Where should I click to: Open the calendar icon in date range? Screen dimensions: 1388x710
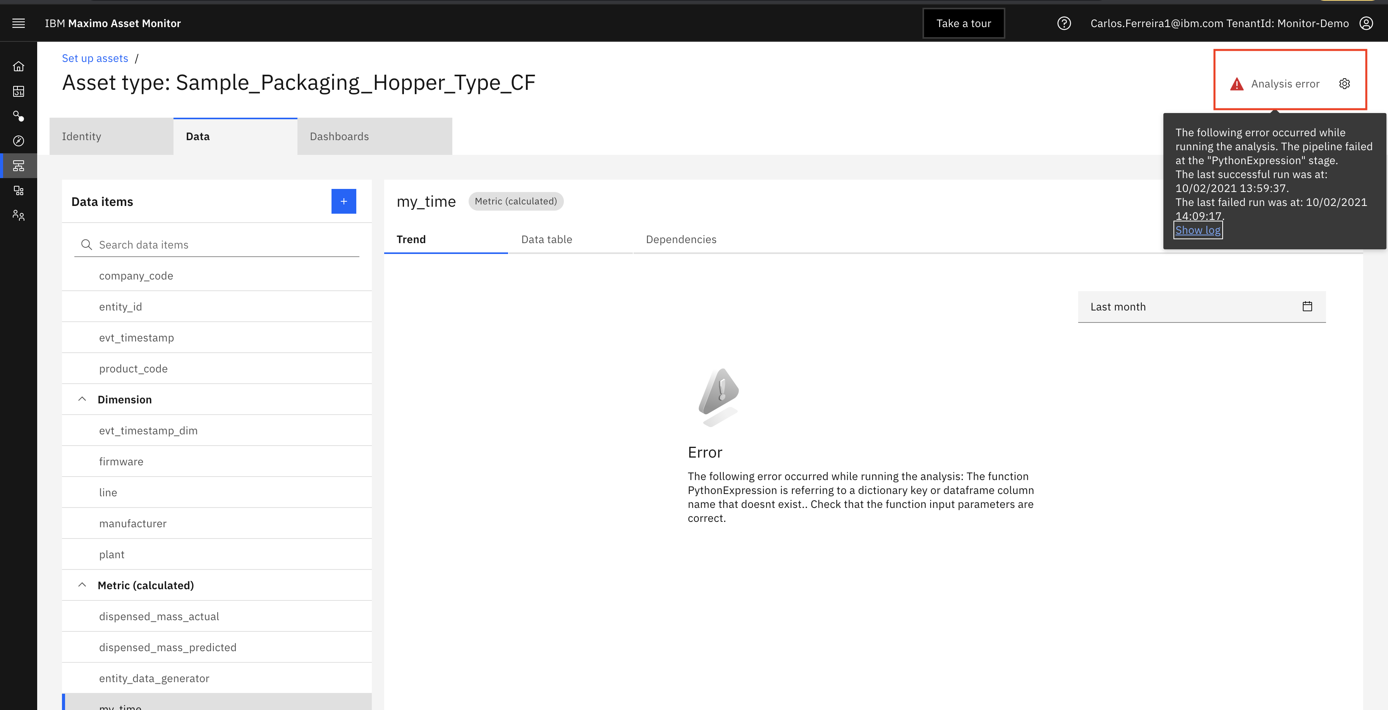click(1307, 307)
